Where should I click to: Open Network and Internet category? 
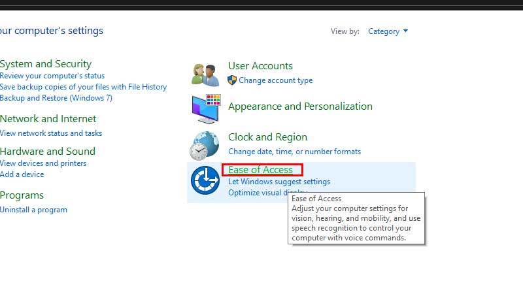48,119
